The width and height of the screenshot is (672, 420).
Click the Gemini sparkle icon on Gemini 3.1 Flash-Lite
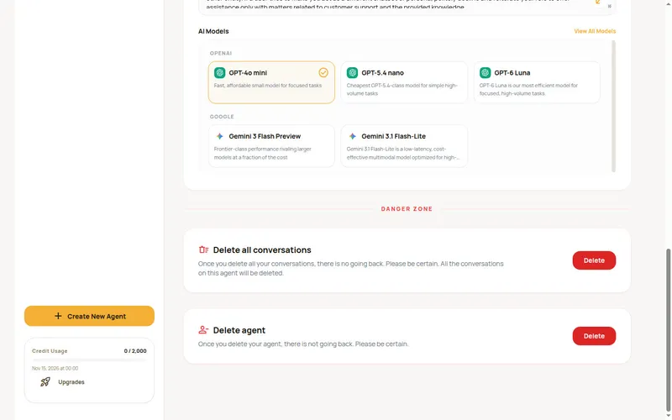(x=352, y=136)
